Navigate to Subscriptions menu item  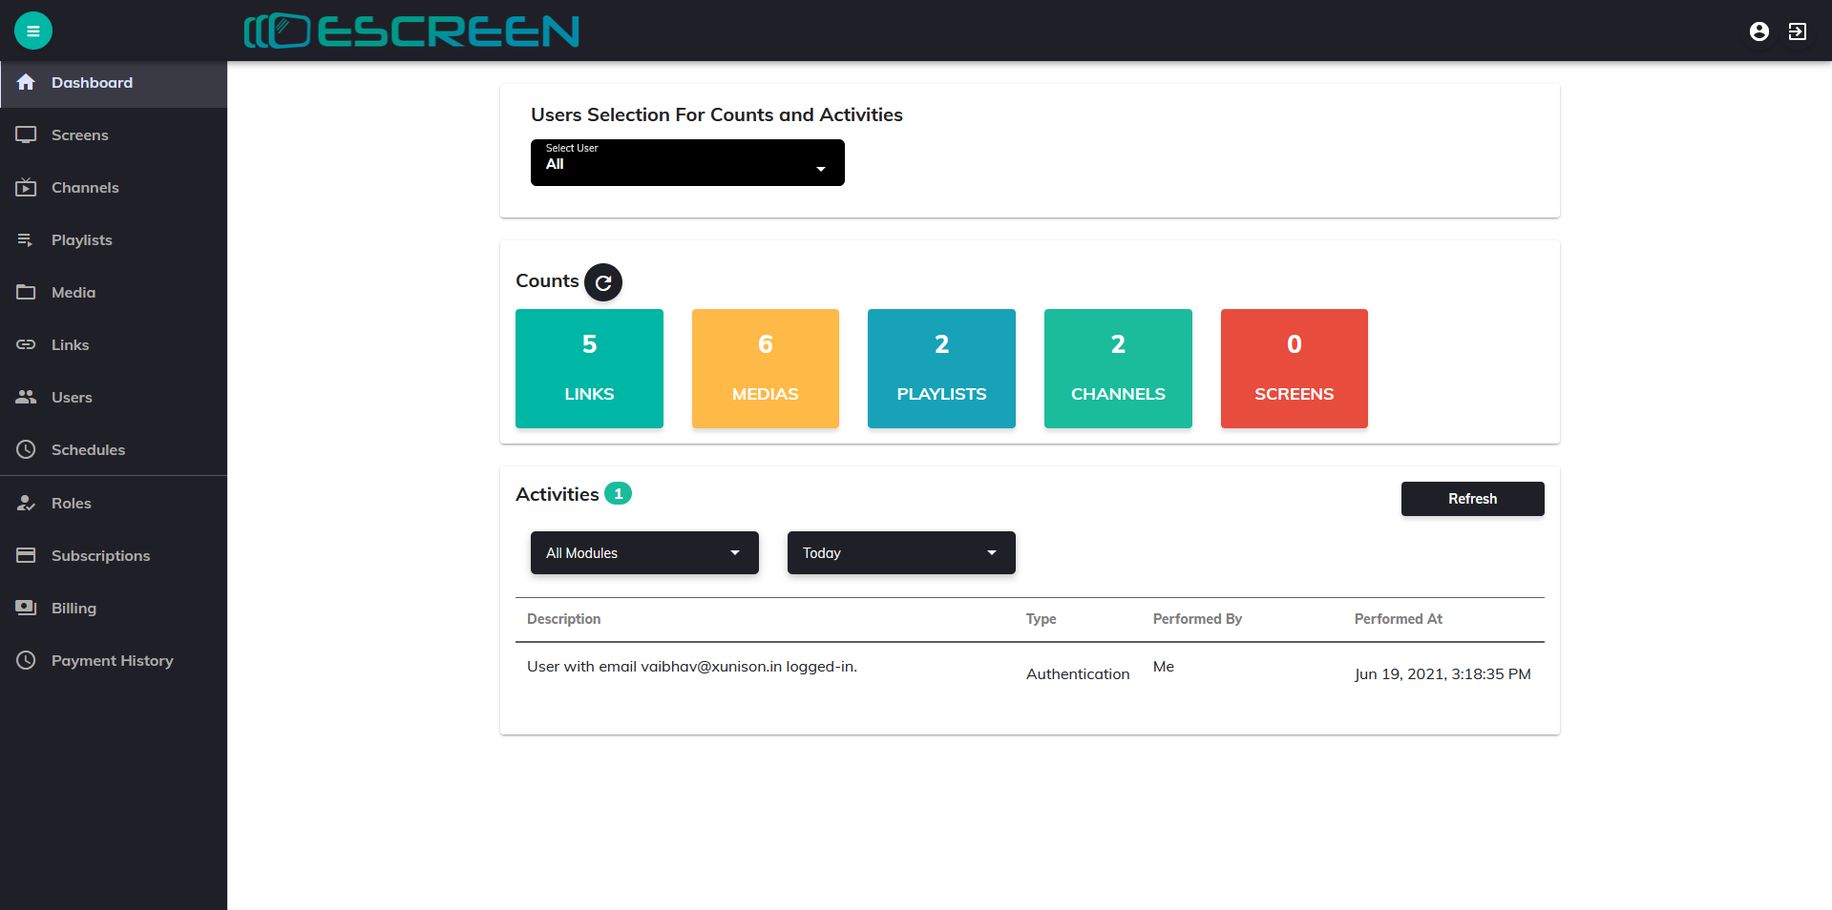[x=100, y=555]
